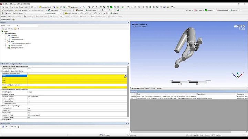This screenshot has width=248, height=139.
Task: Tick the Number of layers checkbox
Action: 3,104
